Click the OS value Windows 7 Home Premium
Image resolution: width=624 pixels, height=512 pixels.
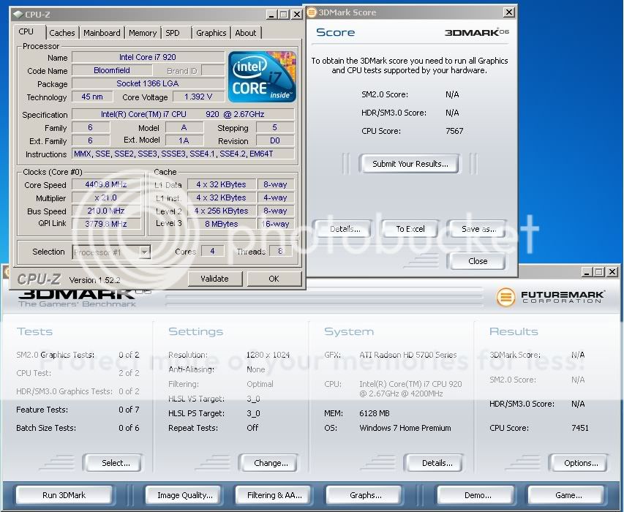pos(405,428)
